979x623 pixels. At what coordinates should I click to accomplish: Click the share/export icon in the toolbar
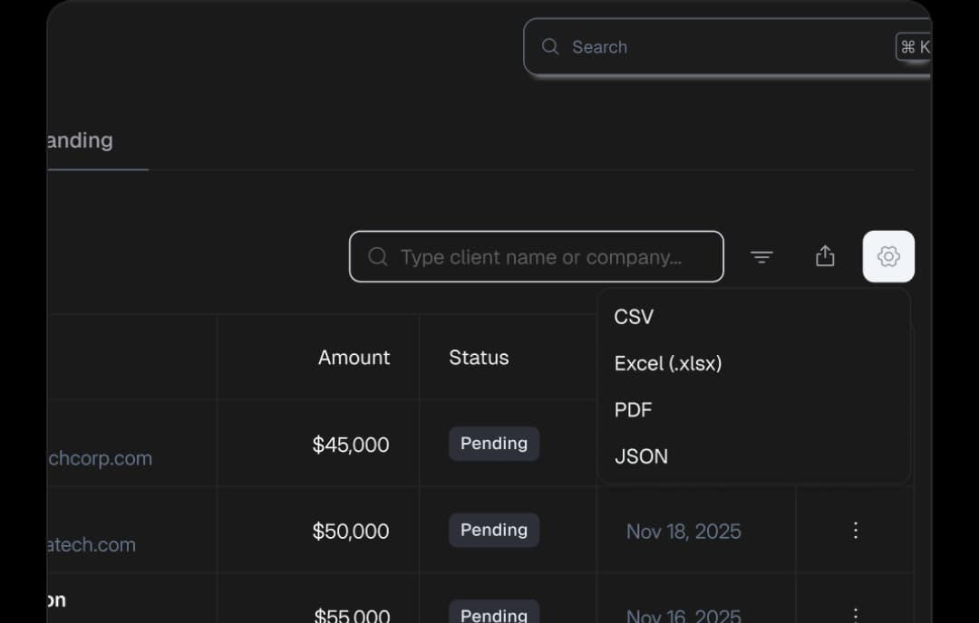tap(825, 256)
